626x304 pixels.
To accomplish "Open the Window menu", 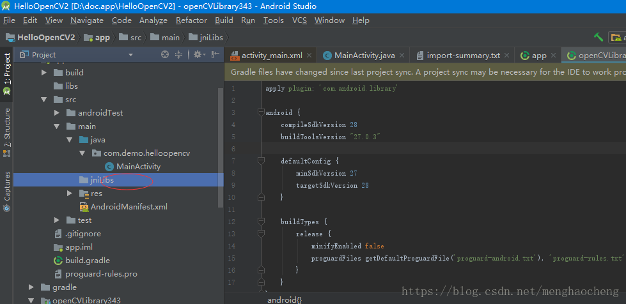I will pyautogui.click(x=329, y=20).
